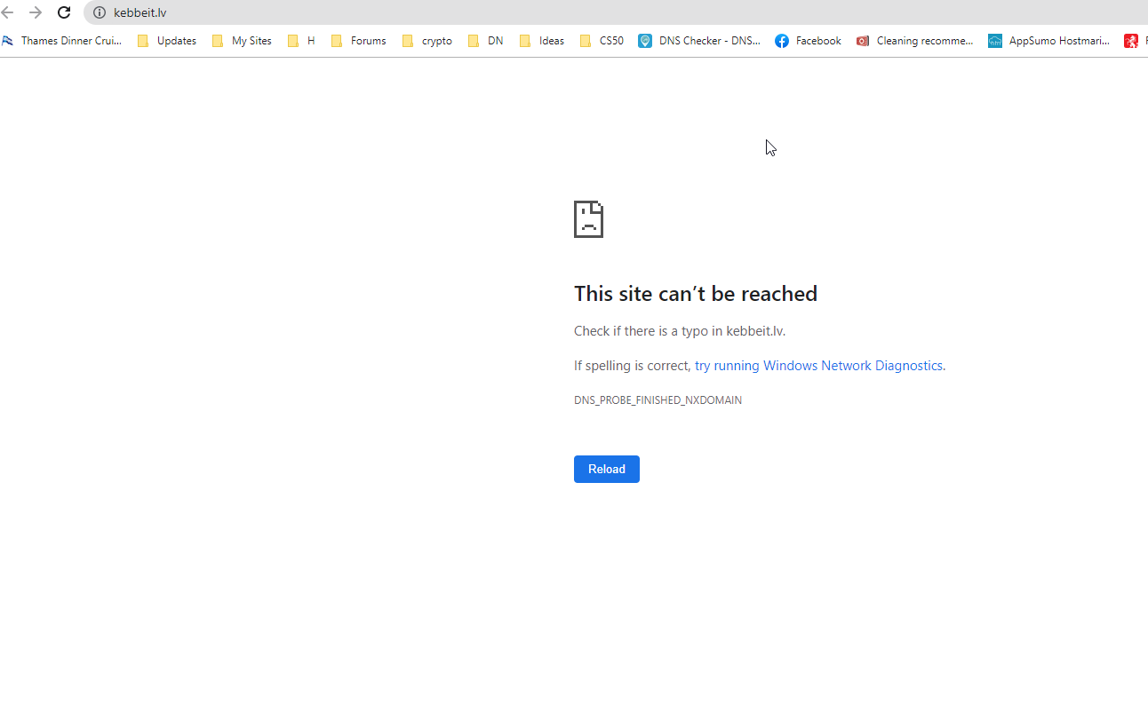Screen dimensions: 1148x712
Task: Click the sad page document icon
Action: click(x=588, y=218)
